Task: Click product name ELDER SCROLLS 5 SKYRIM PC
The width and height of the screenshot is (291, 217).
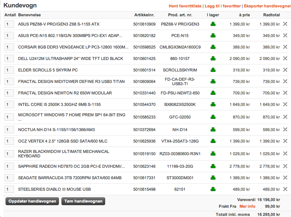Action: [x=48, y=70]
